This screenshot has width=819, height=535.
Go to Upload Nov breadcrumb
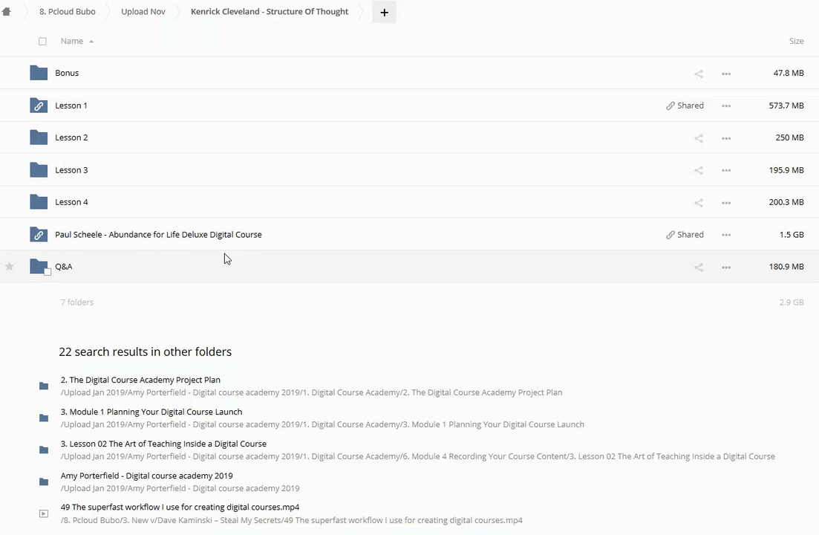click(143, 12)
